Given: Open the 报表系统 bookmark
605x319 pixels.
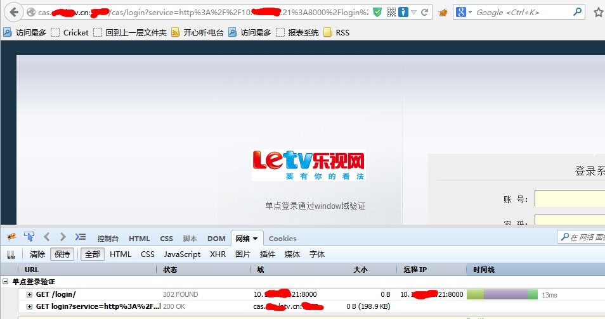Looking at the screenshot, I should [297, 33].
